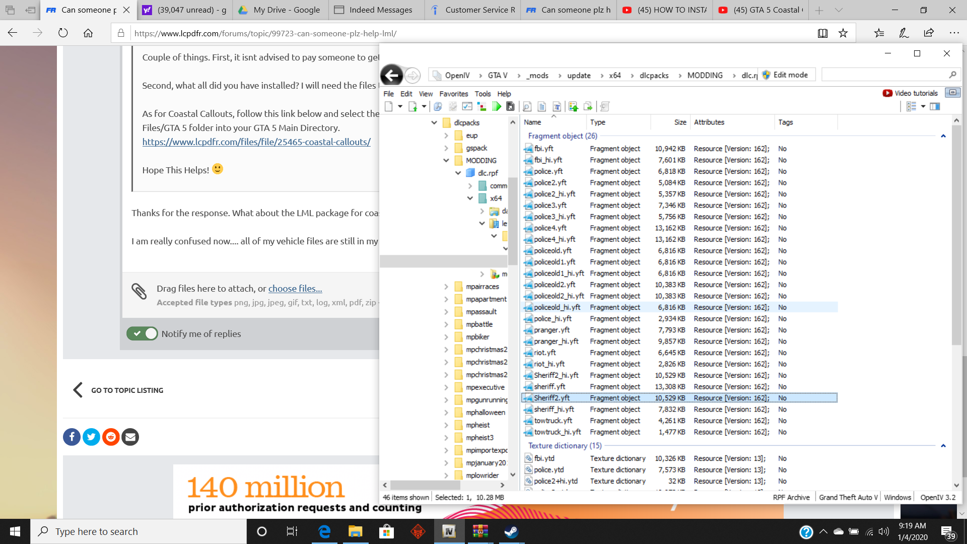Toggle the Edit mode button
Image resolution: width=967 pixels, height=544 pixels.
[786, 75]
